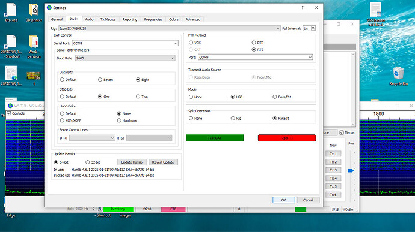Open the SAS document icon on desktop
Viewport: 415px width, 232px height.
(375, 14)
